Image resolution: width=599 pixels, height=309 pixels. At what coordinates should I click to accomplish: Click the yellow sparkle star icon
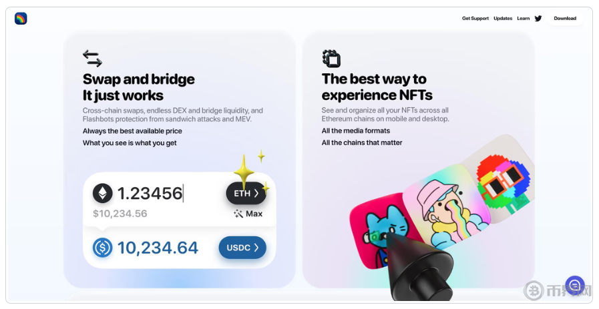click(x=244, y=171)
